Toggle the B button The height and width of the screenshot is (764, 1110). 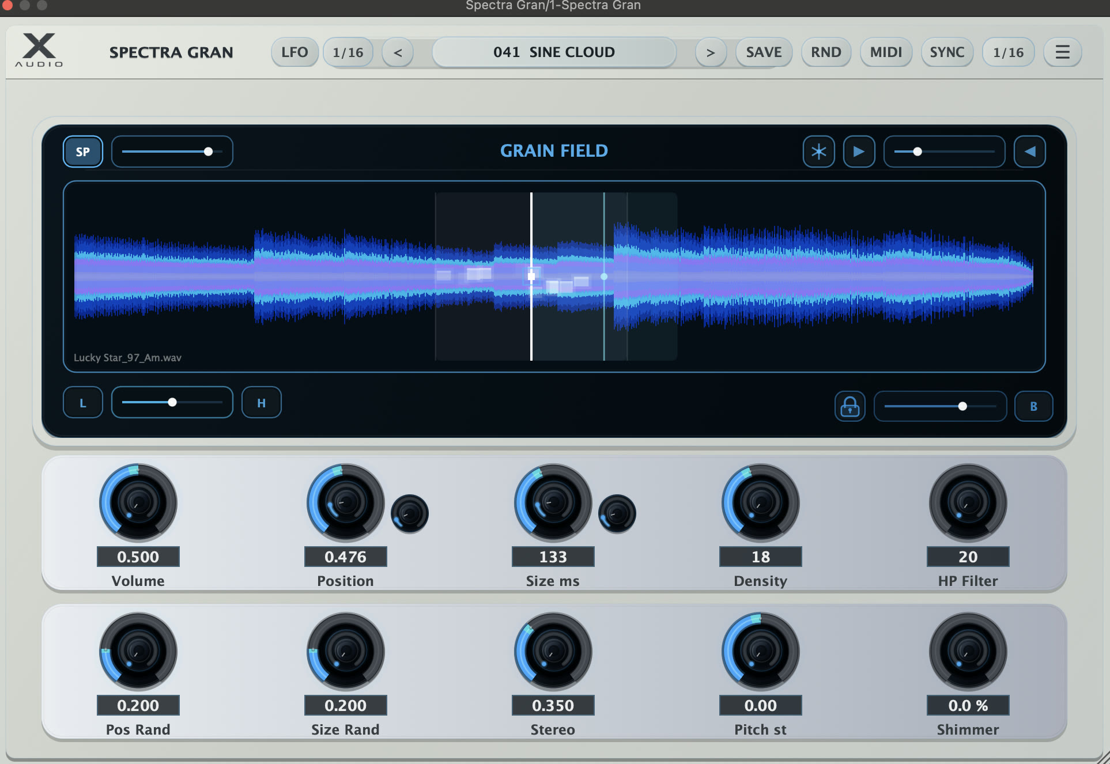[x=1033, y=406]
